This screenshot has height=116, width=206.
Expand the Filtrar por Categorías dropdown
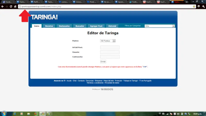pos(160,26)
